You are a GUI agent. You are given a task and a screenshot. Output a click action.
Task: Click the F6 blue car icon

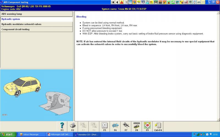coord(115,126)
